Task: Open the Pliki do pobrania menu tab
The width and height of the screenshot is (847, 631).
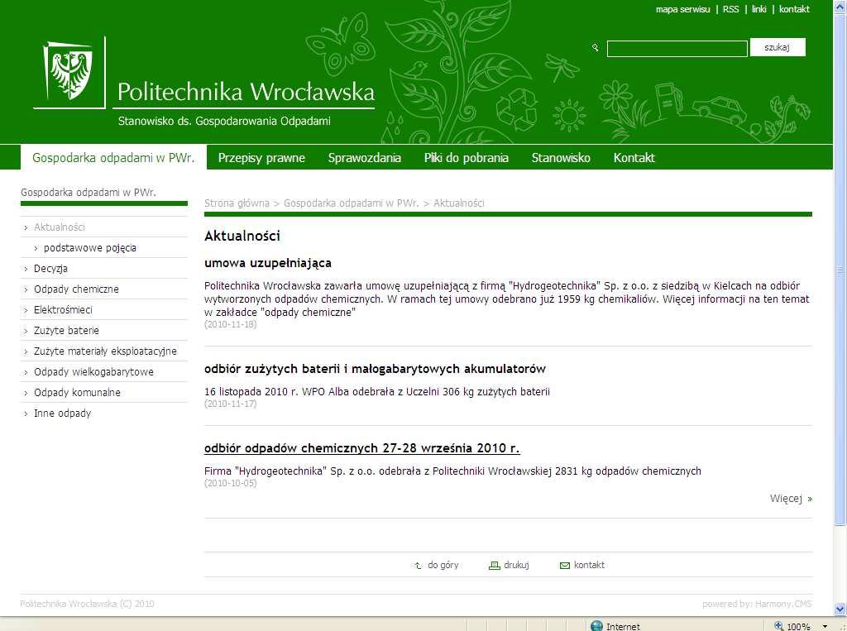Action: 467,158
